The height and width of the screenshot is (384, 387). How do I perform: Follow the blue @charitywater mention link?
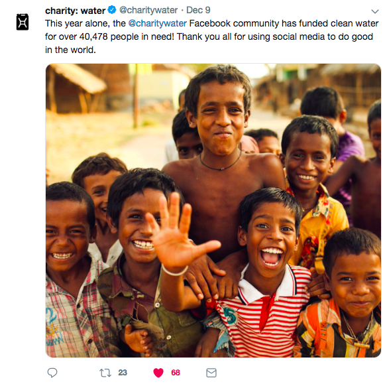point(158,23)
